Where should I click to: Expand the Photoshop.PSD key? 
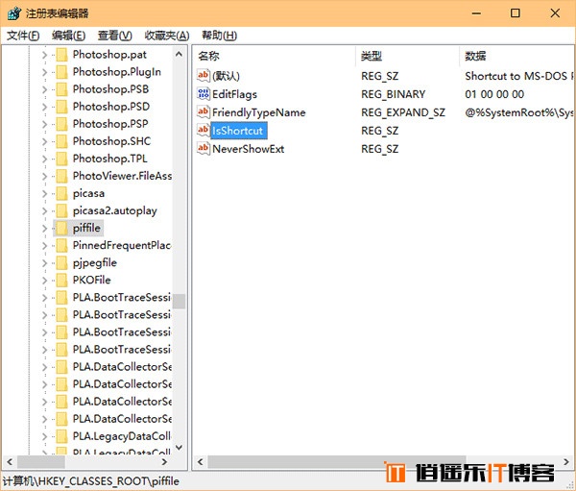click(44, 107)
